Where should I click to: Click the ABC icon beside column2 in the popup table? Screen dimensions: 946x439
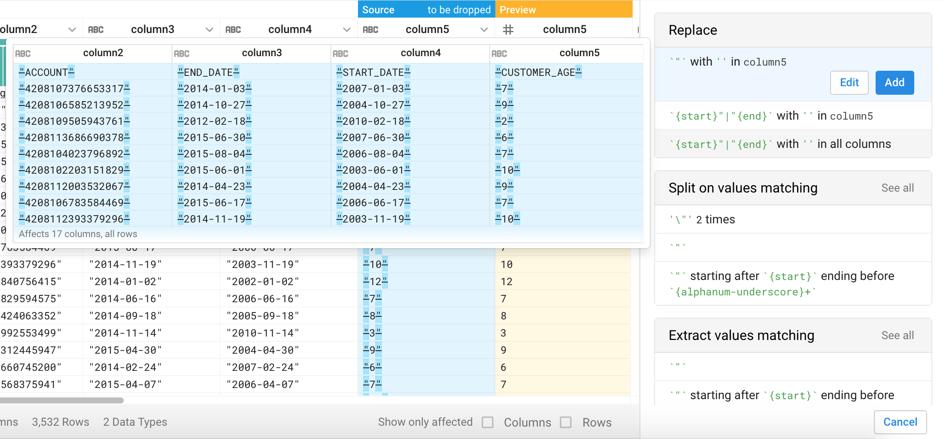pyautogui.click(x=23, y=54)
